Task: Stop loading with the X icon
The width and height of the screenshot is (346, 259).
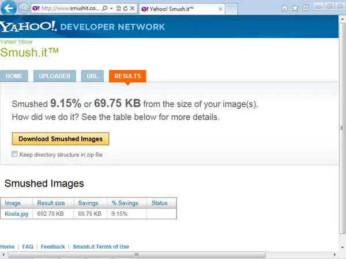Action: pyautogui.click(x=133, y=9)
